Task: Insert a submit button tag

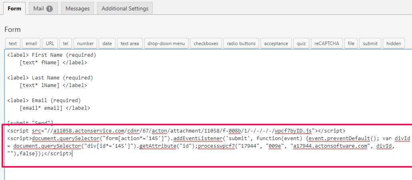Action: click(x=370, y=43)
